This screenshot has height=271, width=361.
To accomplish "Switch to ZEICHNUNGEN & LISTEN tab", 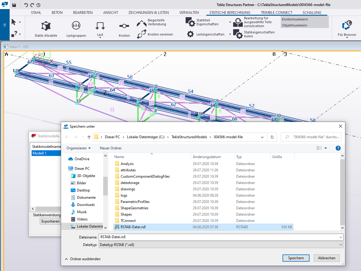I will (149, 13).
